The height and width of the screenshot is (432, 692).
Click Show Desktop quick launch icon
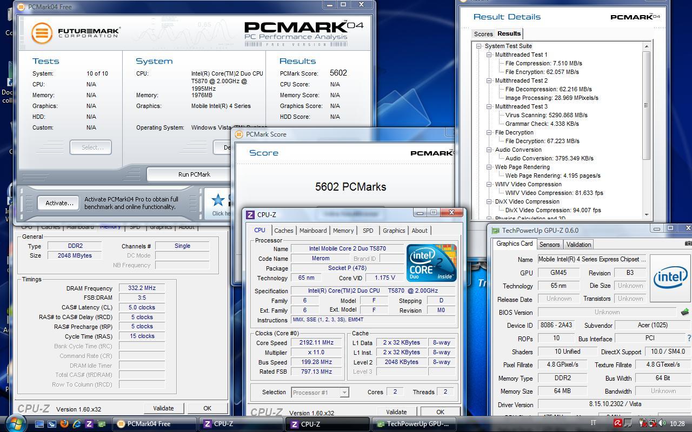click(x=39, y=424)
